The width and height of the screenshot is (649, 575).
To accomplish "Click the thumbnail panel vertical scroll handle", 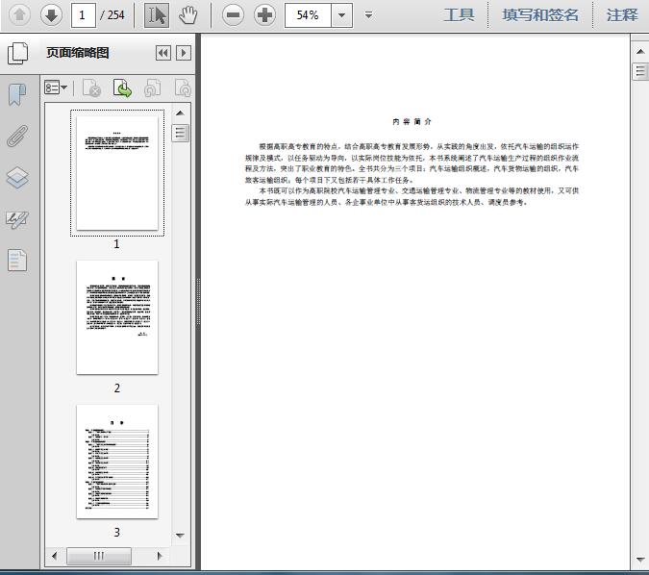I will [180, 133].
